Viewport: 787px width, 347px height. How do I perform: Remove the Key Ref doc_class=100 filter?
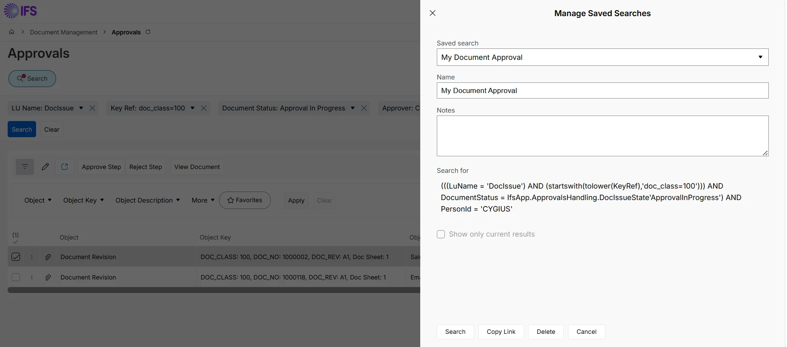(204, 108)
